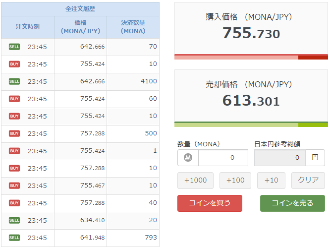
Task: Click the BUY badge on 60 MONA row
Action: point(14,99)
